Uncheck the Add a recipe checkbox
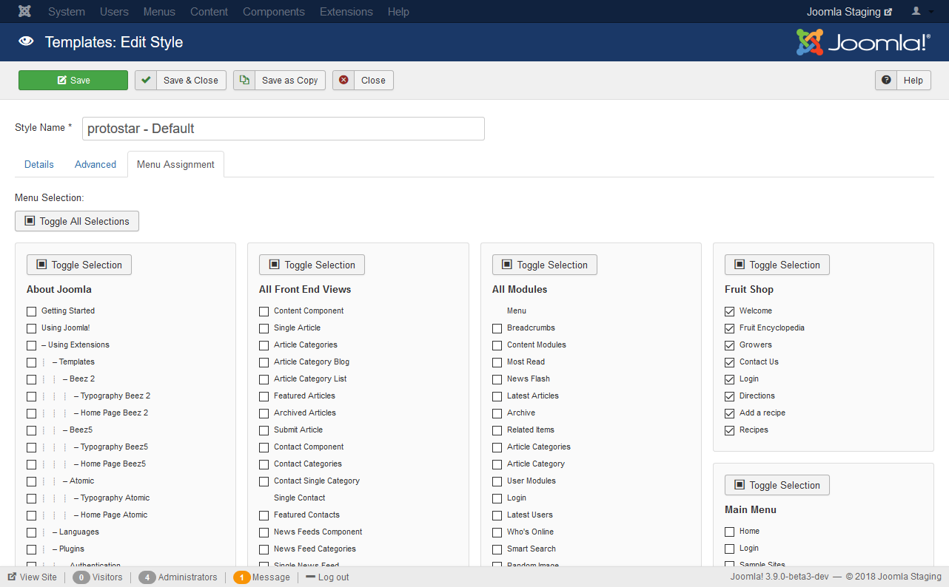The width and height of the screenshot is (949, 587). tap(730, 413)
